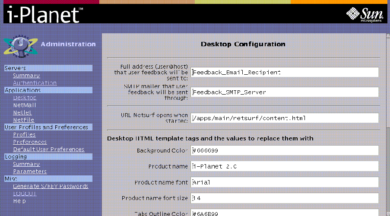
Task: Click the Servers section header
Action: click(x=48, y=68)
